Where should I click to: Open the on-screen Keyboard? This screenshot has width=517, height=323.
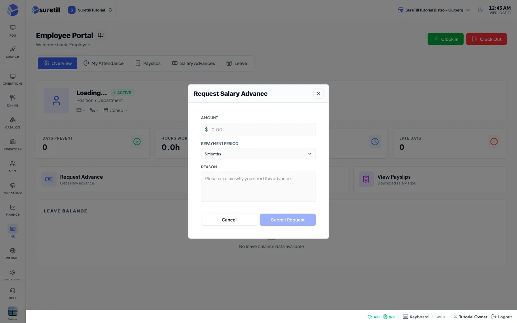(x=416, y=317)
